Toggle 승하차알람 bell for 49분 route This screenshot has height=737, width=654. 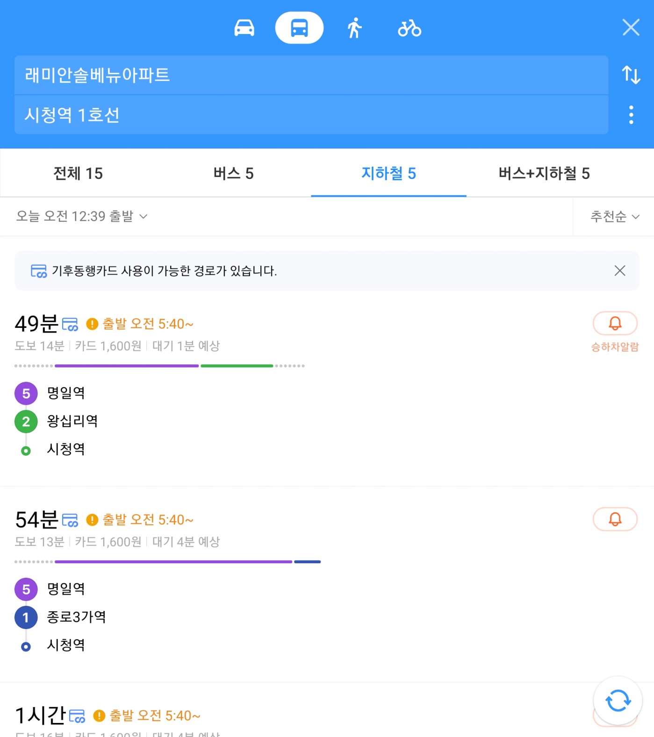click(615, 323)
